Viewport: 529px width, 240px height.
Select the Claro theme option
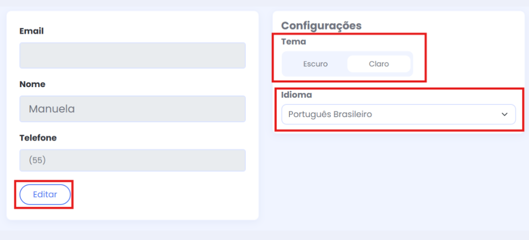379,64
